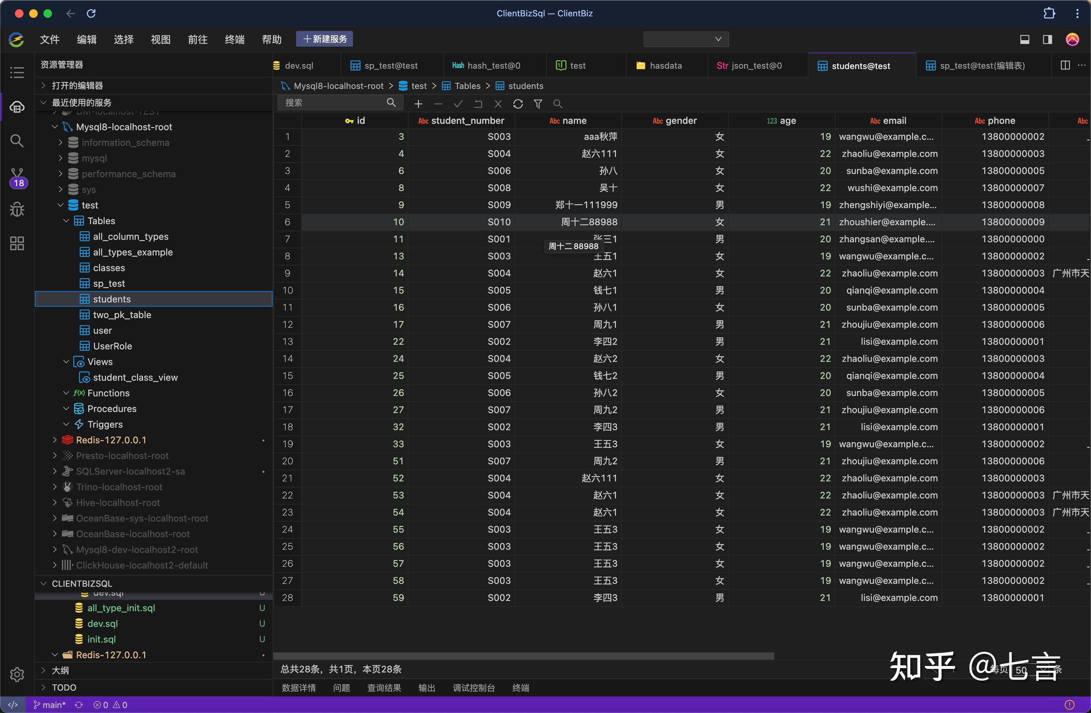Toggle the secondary side panel layout icon
Screen dimensions: 1091x713
(x=1047, y=39)
